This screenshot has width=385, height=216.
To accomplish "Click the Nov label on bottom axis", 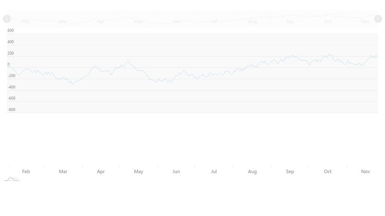I will (365, 171).
